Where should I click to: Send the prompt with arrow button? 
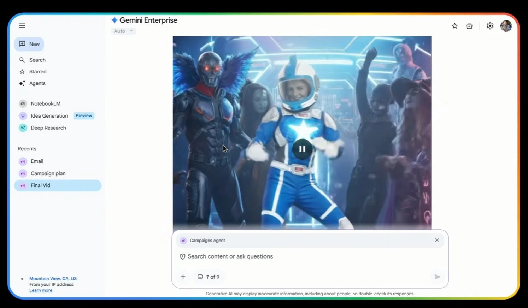pyautogui.click(x=437, y=277)
